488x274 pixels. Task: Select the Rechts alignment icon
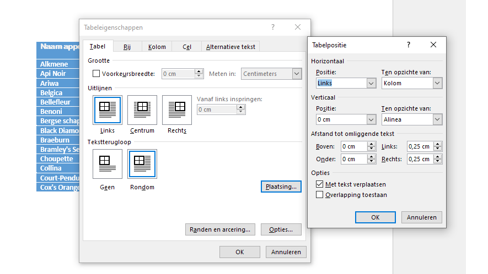click(176, 110)
